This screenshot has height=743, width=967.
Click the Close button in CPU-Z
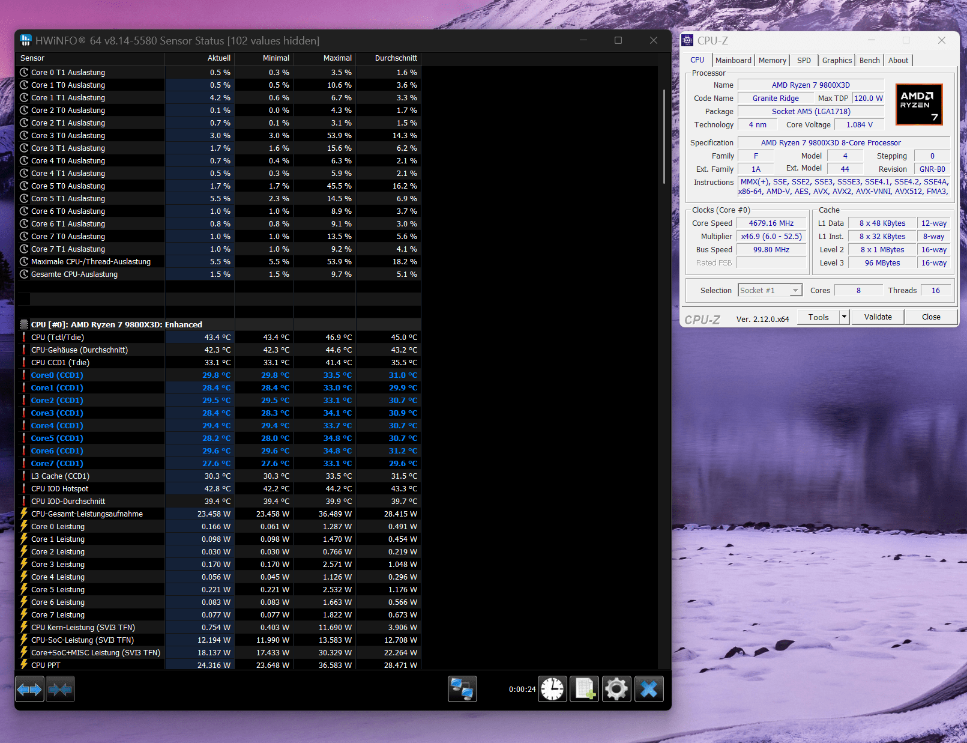point(931,317)
